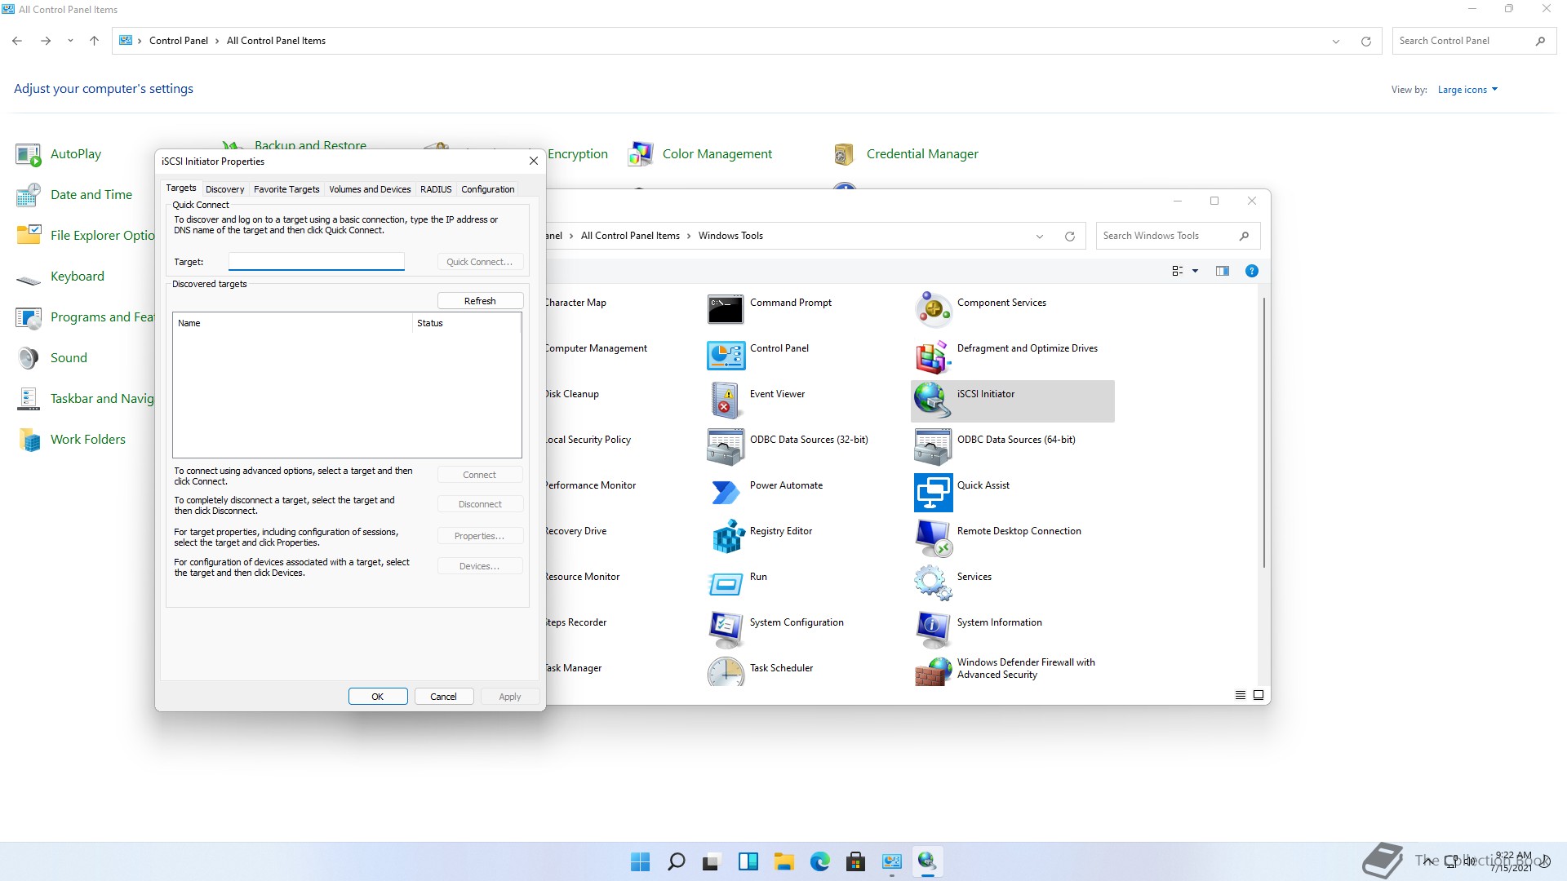This screenshot has width=1567, height=881.
Task: Open Component Services icon
Action: 933,309
